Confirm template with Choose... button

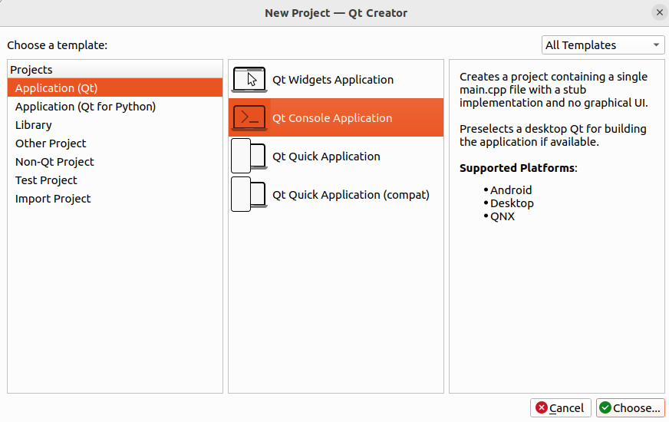[630, 408]
